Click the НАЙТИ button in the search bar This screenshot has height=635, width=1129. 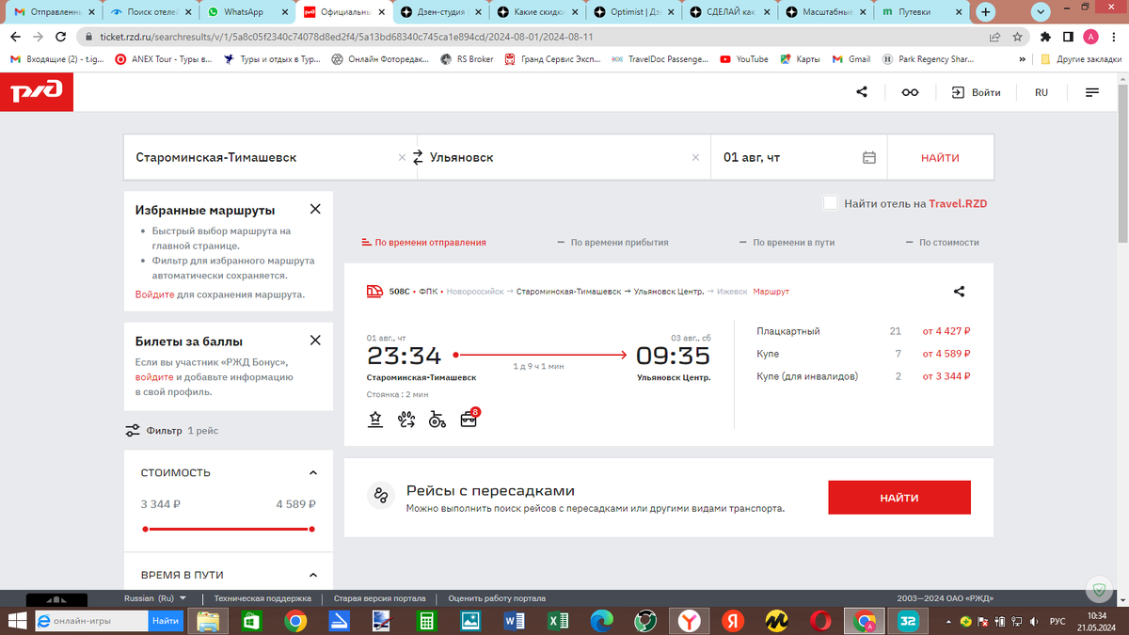940,158
